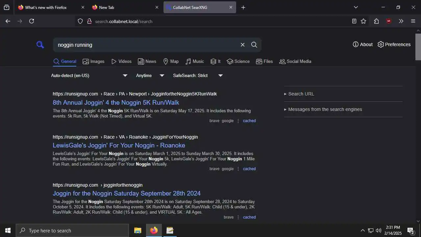Click the page vertical scrollbar thumb
The image size is (421, 237).
[418, 47]
